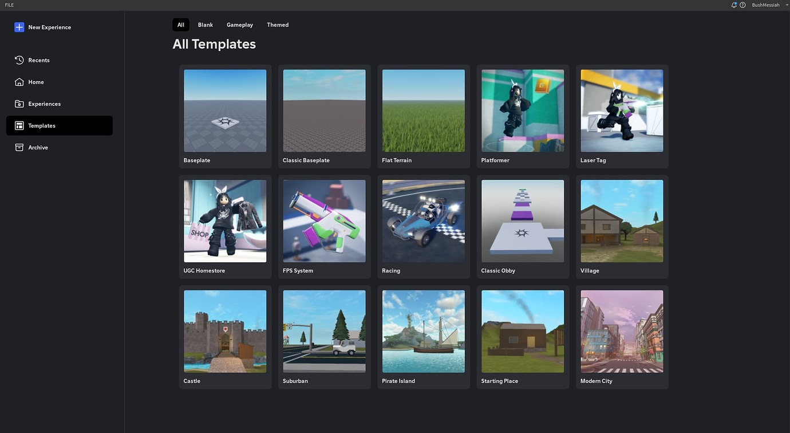This screenshot has height=433, width=790.
Task: Switch to the All templates tab
Action: pyautogui.click(x=181, y=25)
